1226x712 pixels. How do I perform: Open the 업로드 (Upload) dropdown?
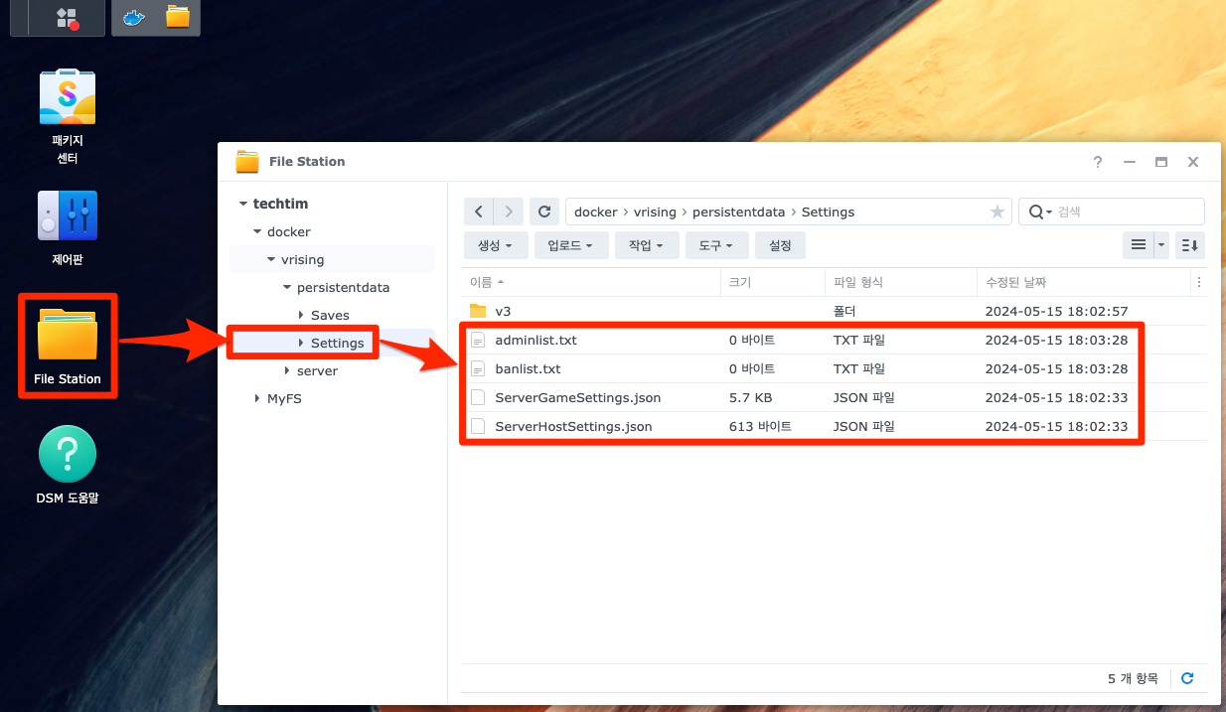(570, 245)
